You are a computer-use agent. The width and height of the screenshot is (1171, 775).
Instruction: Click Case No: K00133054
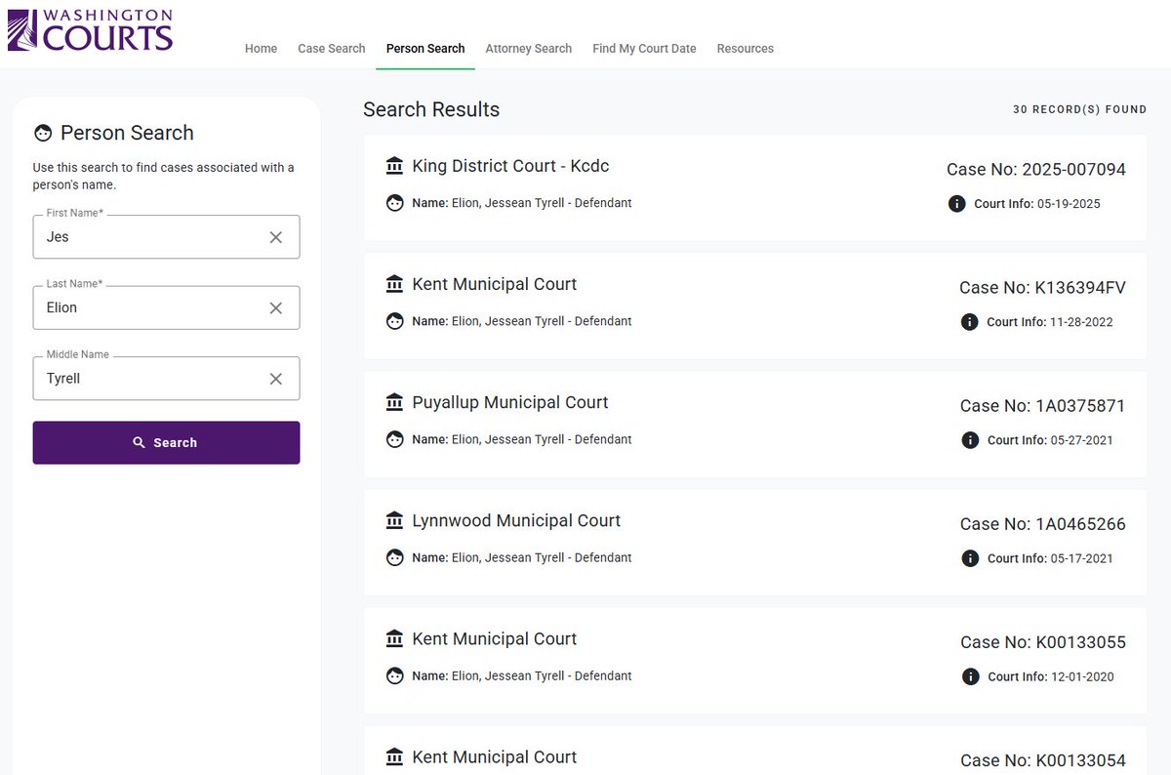pos(1043,760)
